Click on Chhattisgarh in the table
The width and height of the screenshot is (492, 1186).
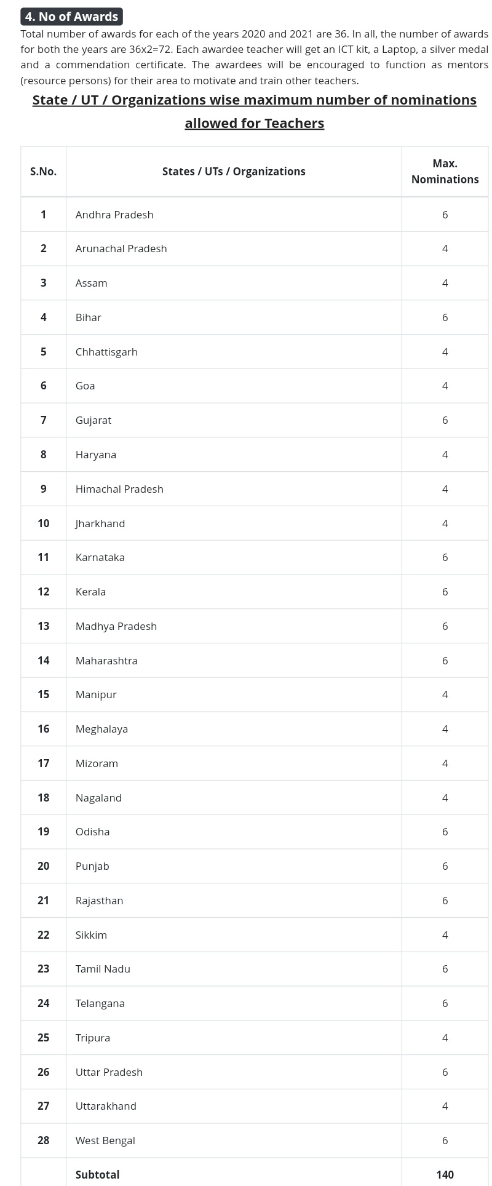click(106, 352)
